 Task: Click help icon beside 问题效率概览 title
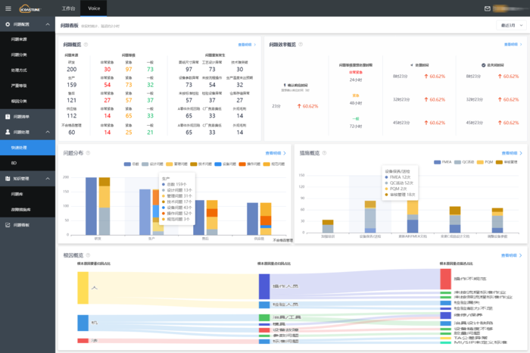coord(301,45)
